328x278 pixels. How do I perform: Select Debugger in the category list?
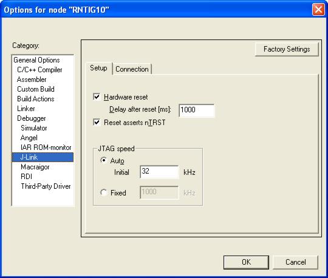coord(32,118)
